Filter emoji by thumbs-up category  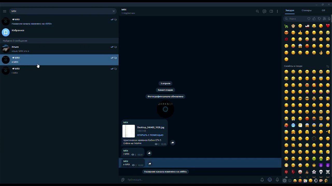pos(314,19)
